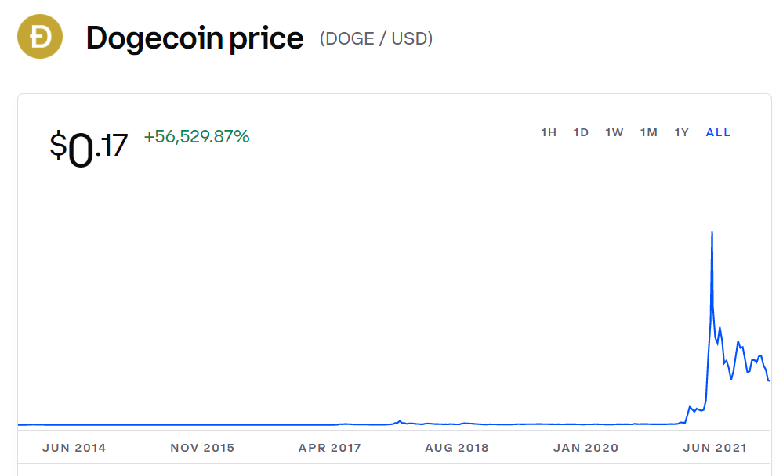This screenshot has width=783, height=476.
Task: Click the $0.17 current price
Action: tap(89, 148)
